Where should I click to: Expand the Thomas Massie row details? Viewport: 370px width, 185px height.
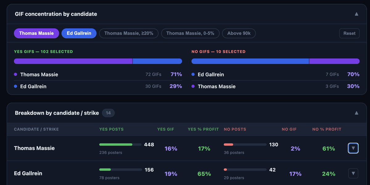(353, 148)
